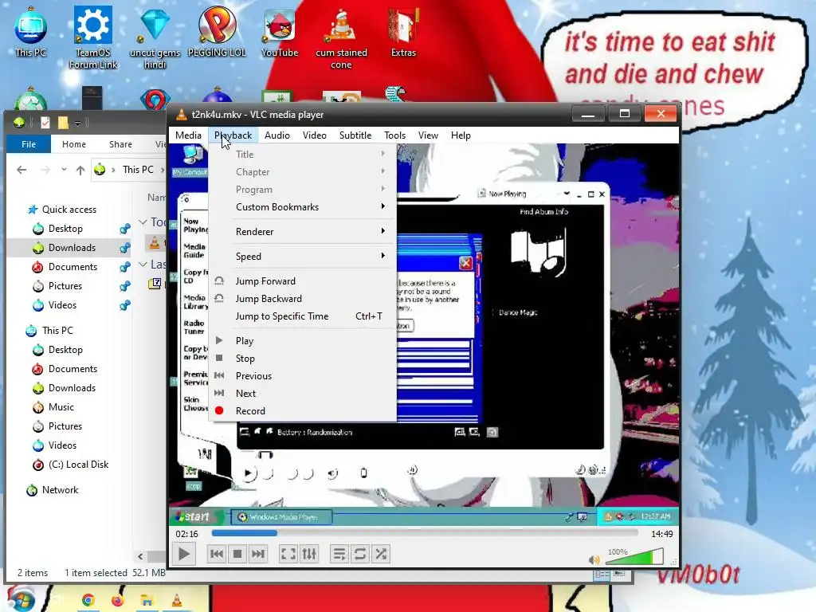Seek on the VLC progress bar
The width and height of the screenshot is (816, 612).
point(425,533)
